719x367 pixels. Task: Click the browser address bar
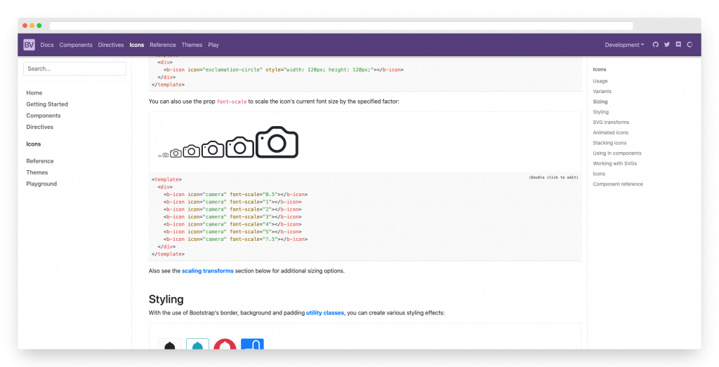(341, 26)
